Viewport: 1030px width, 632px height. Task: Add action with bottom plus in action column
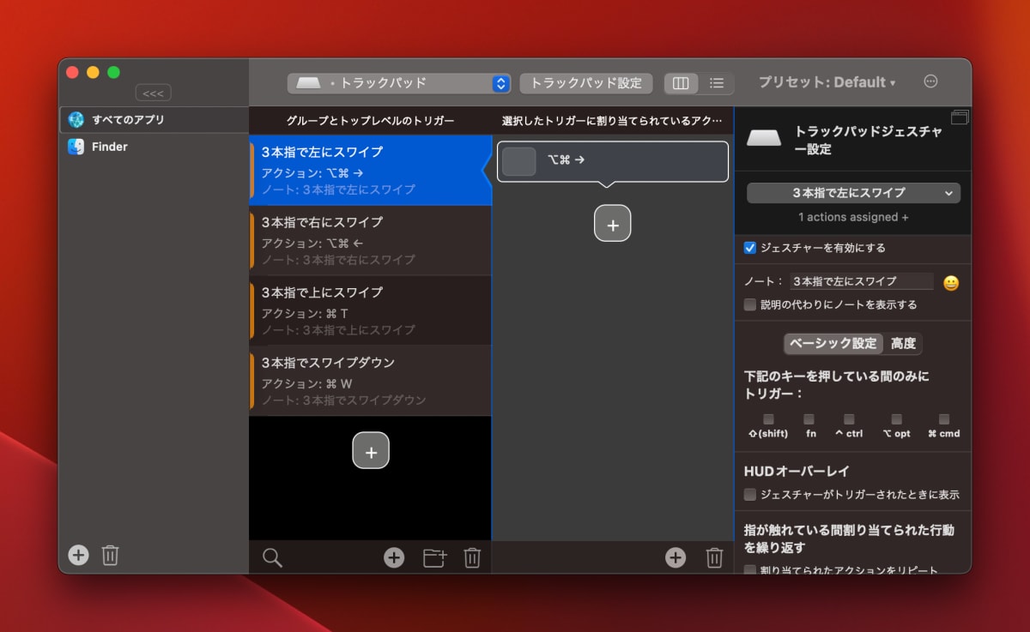(x=676, y=557)
